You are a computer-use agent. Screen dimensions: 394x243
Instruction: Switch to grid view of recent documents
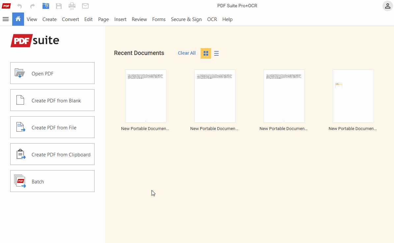tap(206, 53)
